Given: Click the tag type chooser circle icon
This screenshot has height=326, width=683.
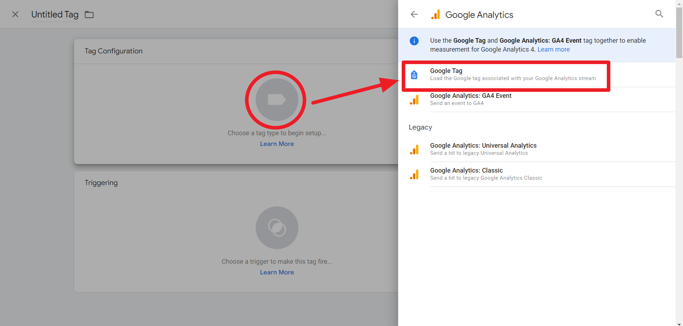Looking at the screenshot, I should [x=277, y=100].
